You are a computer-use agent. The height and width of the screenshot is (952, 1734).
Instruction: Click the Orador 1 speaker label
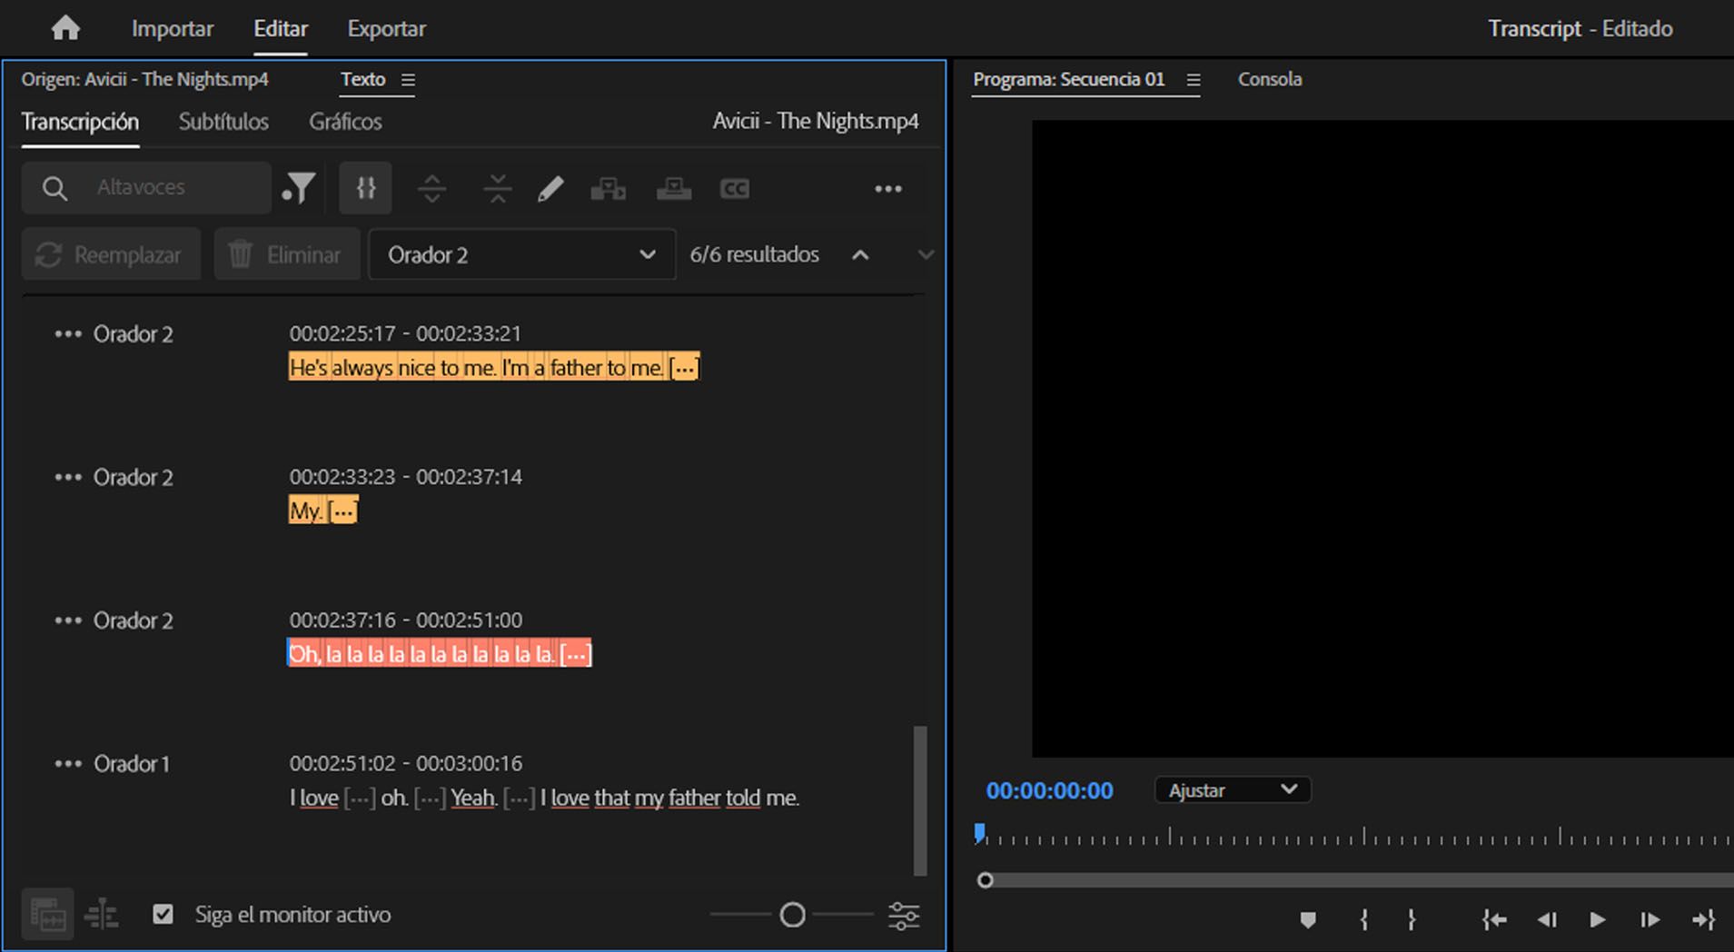pos(132,764)
